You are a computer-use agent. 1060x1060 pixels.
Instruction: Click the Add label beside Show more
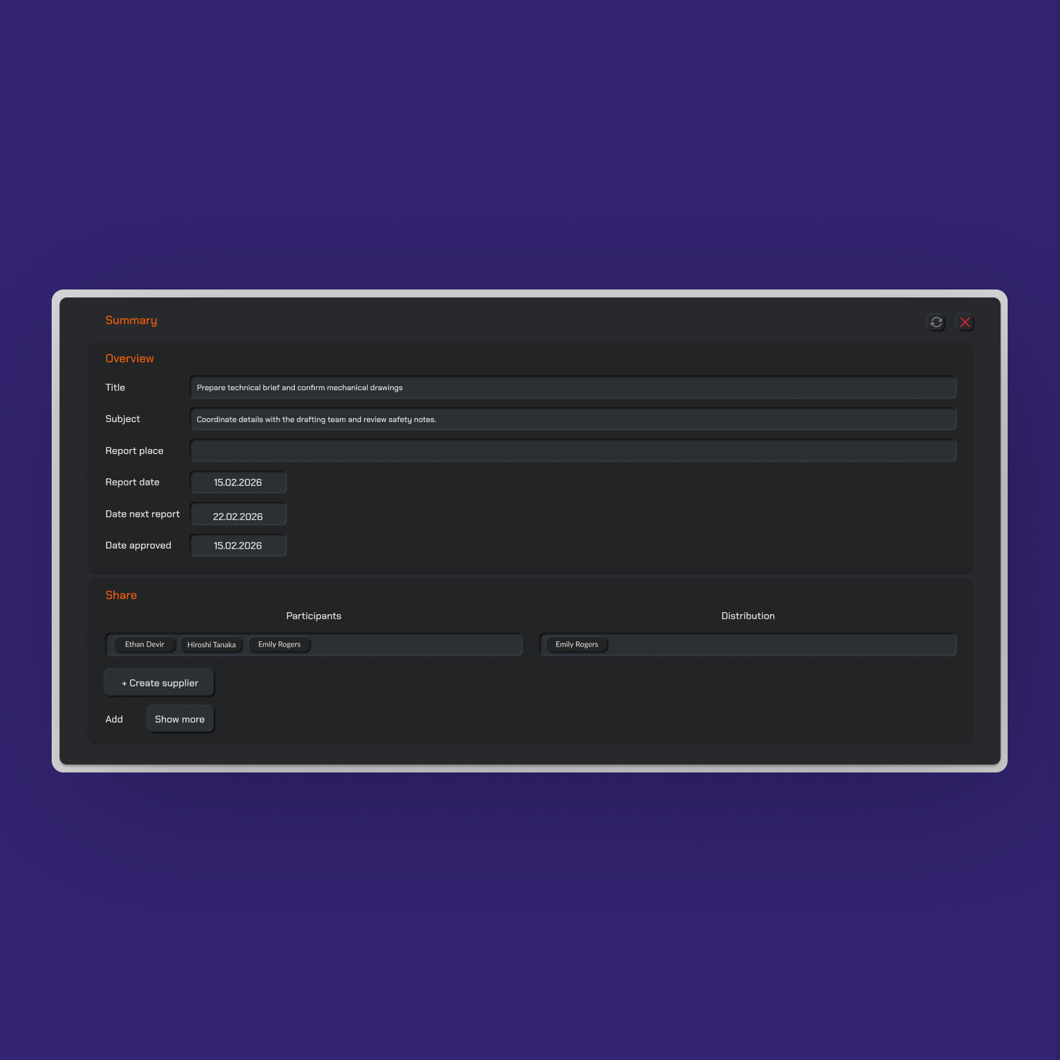114,719
